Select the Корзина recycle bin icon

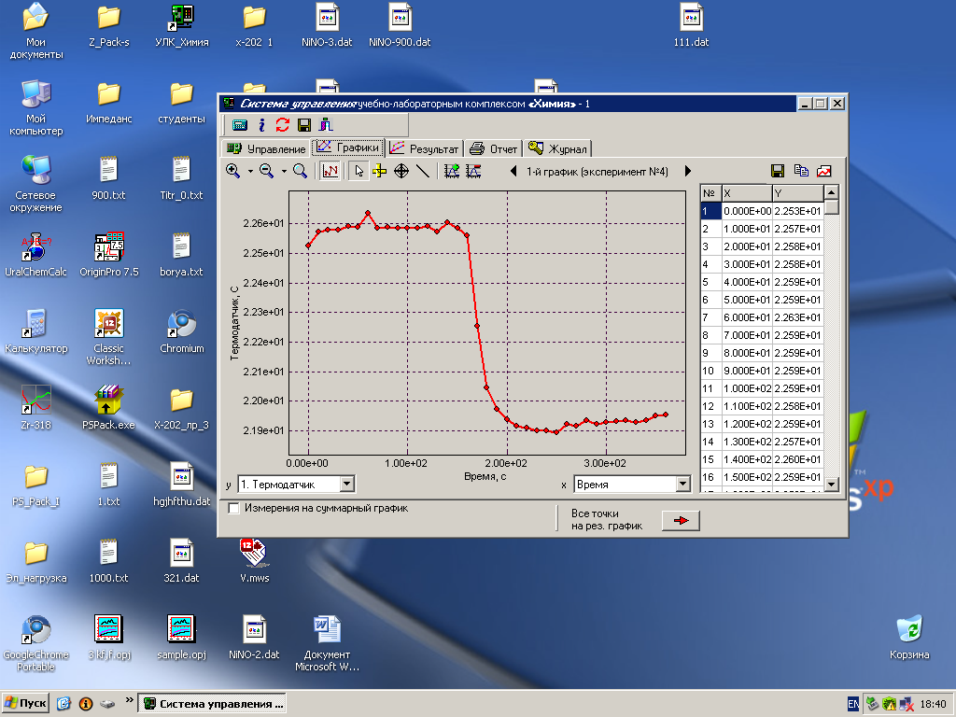(x=909, y=637)
